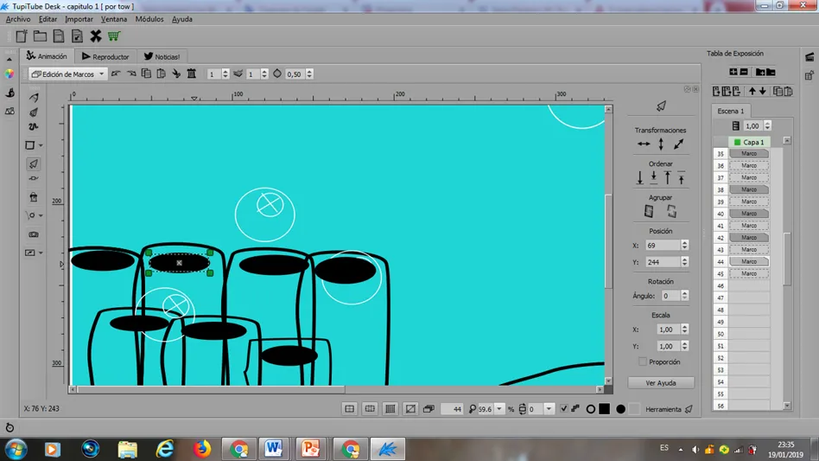Click the add layer plus icon

point(733,72)
